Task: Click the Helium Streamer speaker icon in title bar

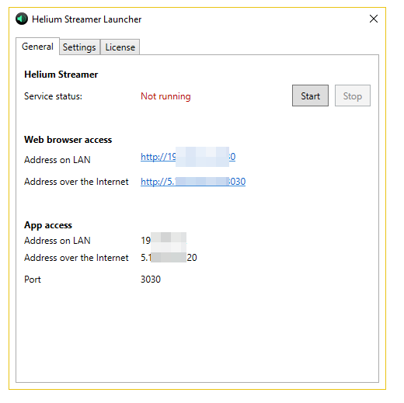Action: pos(22,19)
